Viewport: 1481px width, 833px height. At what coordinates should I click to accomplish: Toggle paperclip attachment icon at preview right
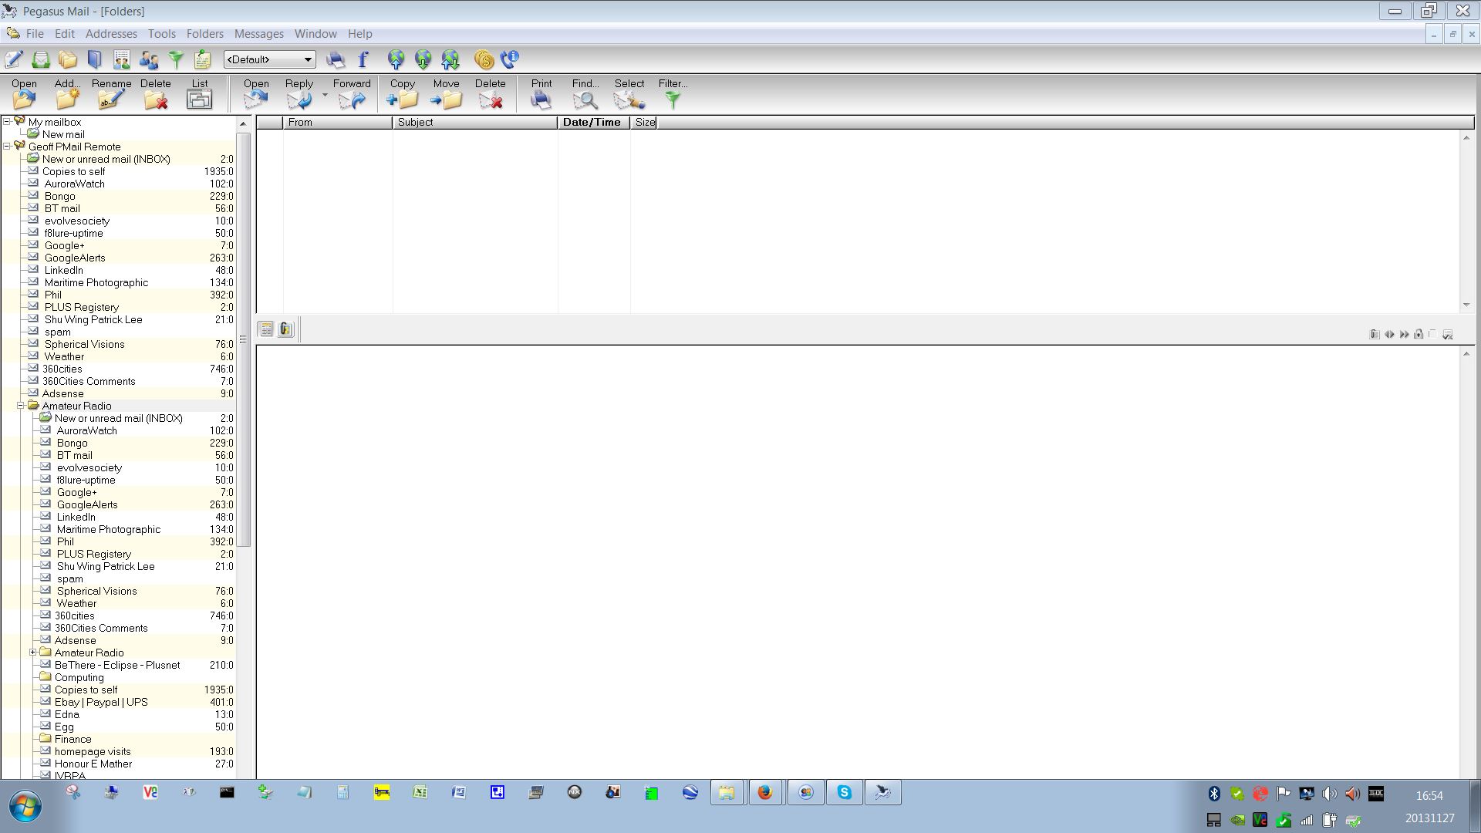pos(1375,334)
